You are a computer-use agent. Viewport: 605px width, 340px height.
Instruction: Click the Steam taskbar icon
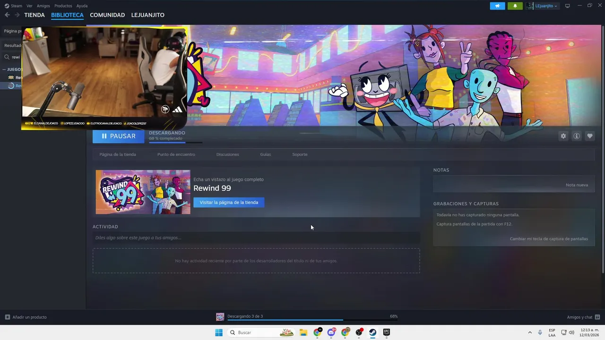click(x=372, y=332)
